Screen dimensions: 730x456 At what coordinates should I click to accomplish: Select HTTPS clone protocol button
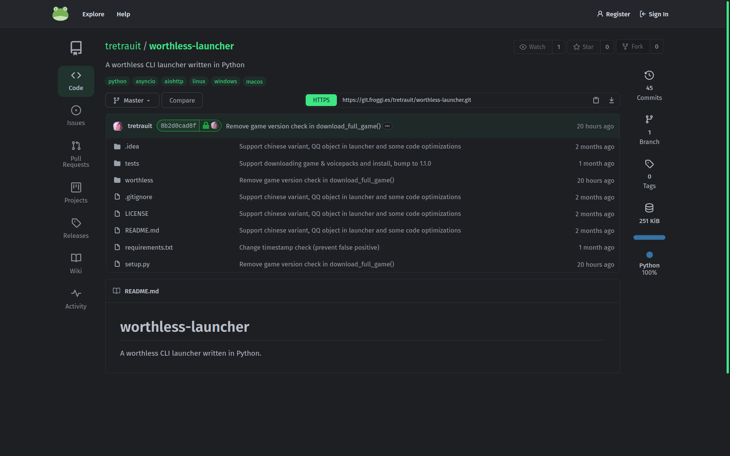pos(321,100)
